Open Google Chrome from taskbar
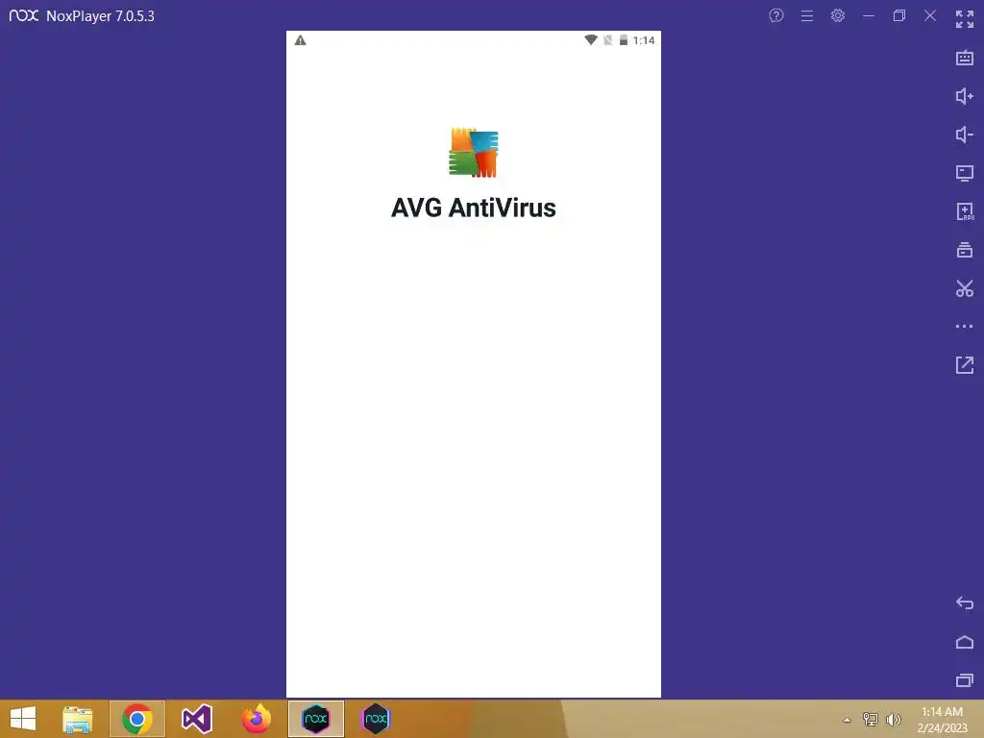The height and width of the screenshot is (738, 984). 136,719
